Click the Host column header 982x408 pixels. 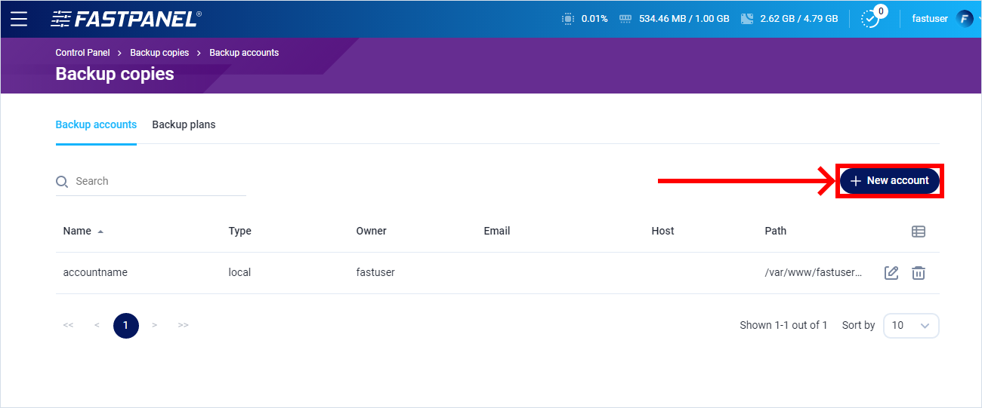point(662,232)
